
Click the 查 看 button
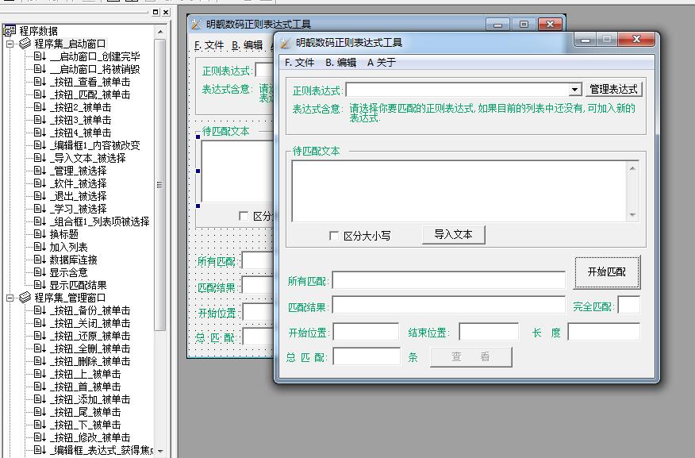pyautogui.click(x=471, y=357)
